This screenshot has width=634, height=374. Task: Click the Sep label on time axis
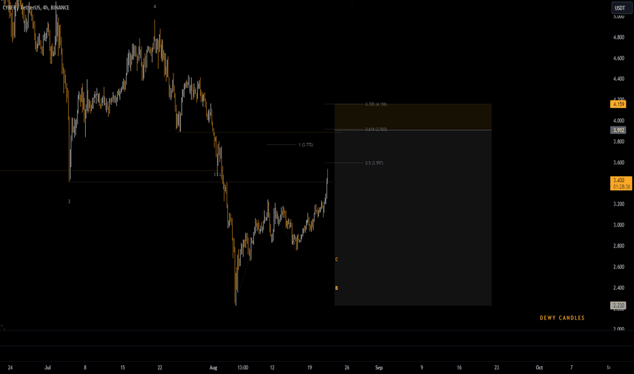click(x=379, y=367)
